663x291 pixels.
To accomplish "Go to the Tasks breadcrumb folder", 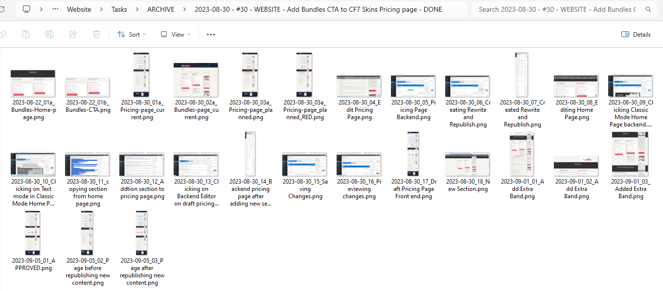I will point(119,9).
